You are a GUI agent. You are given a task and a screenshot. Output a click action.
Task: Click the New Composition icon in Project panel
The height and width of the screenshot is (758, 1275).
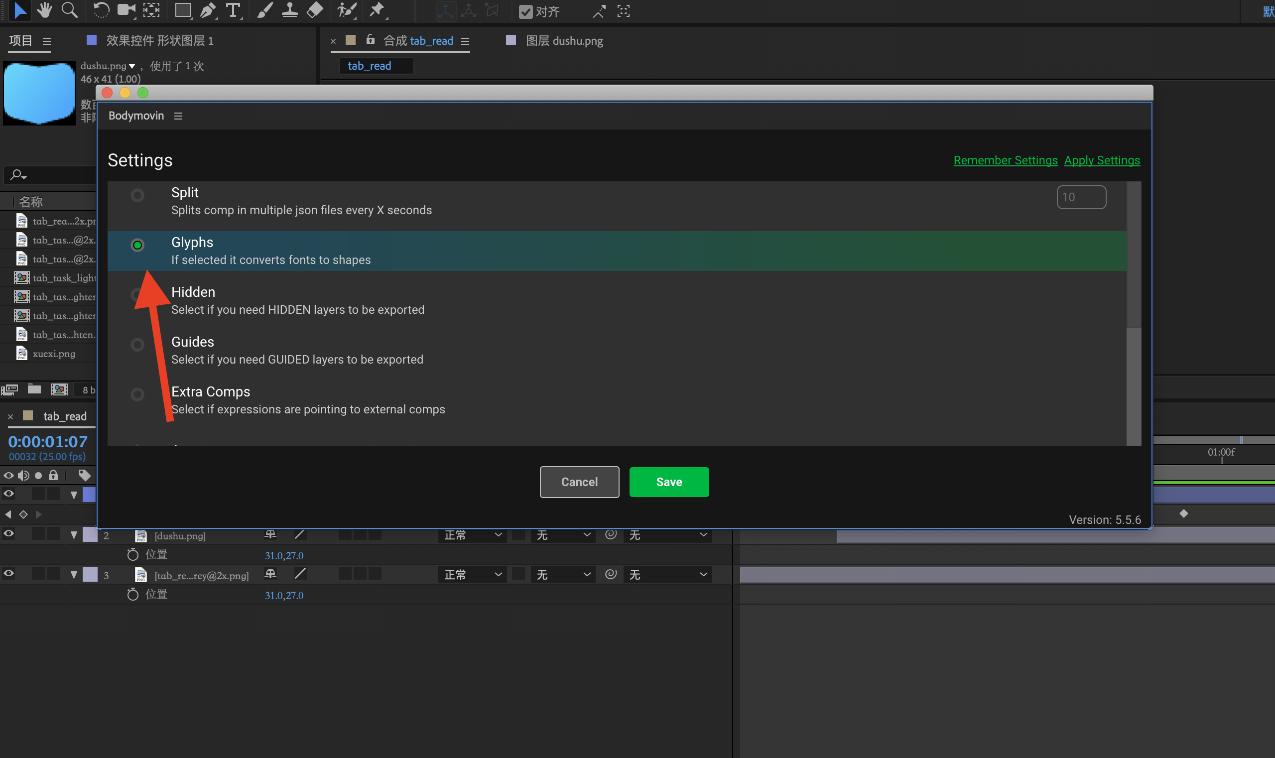pyautogui.click(x=59, y=390)
